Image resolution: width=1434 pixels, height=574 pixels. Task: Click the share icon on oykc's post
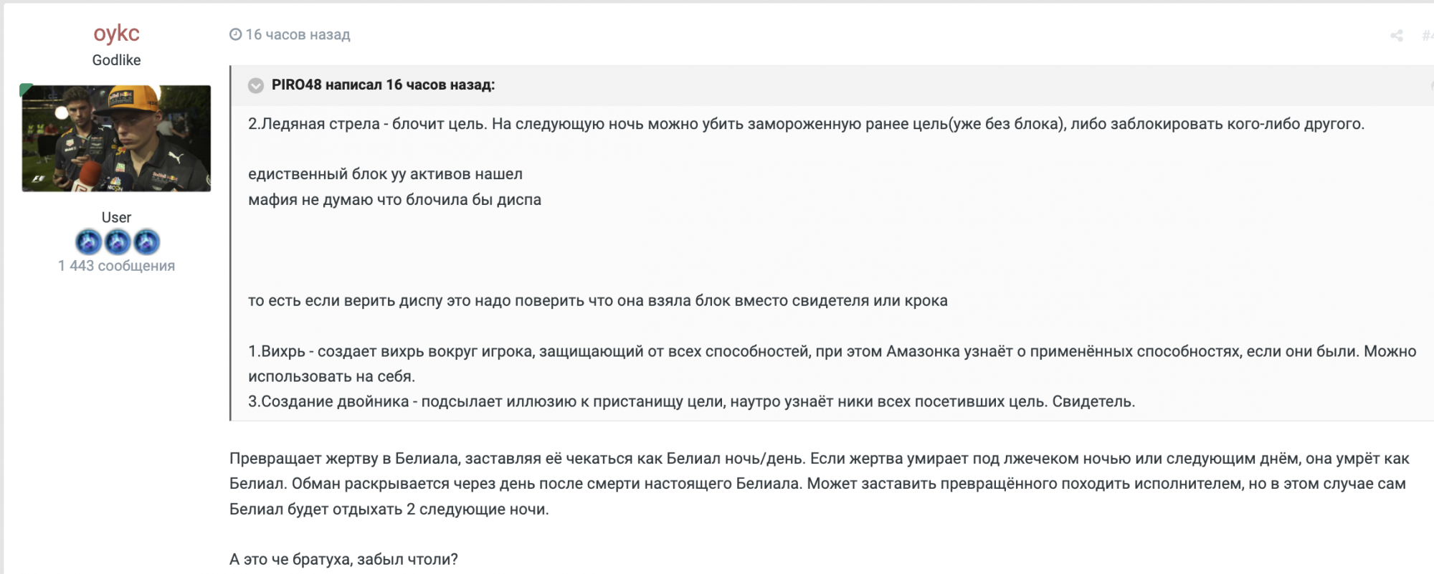1395,34
